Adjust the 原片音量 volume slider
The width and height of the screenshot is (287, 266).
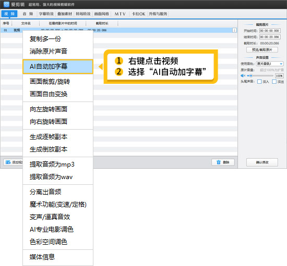coord(260,75)
